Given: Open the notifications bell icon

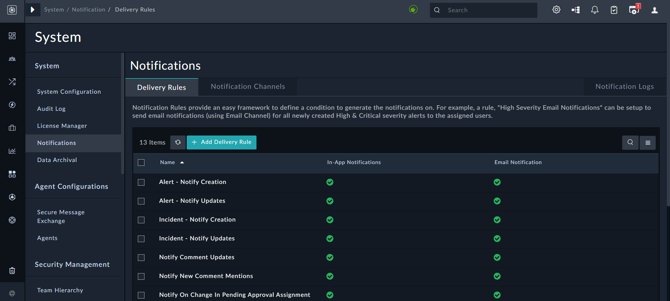Looking at the screenshot, I should 595,10.
